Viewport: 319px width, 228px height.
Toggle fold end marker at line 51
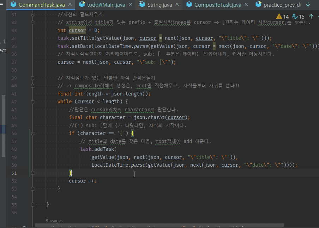32,173
